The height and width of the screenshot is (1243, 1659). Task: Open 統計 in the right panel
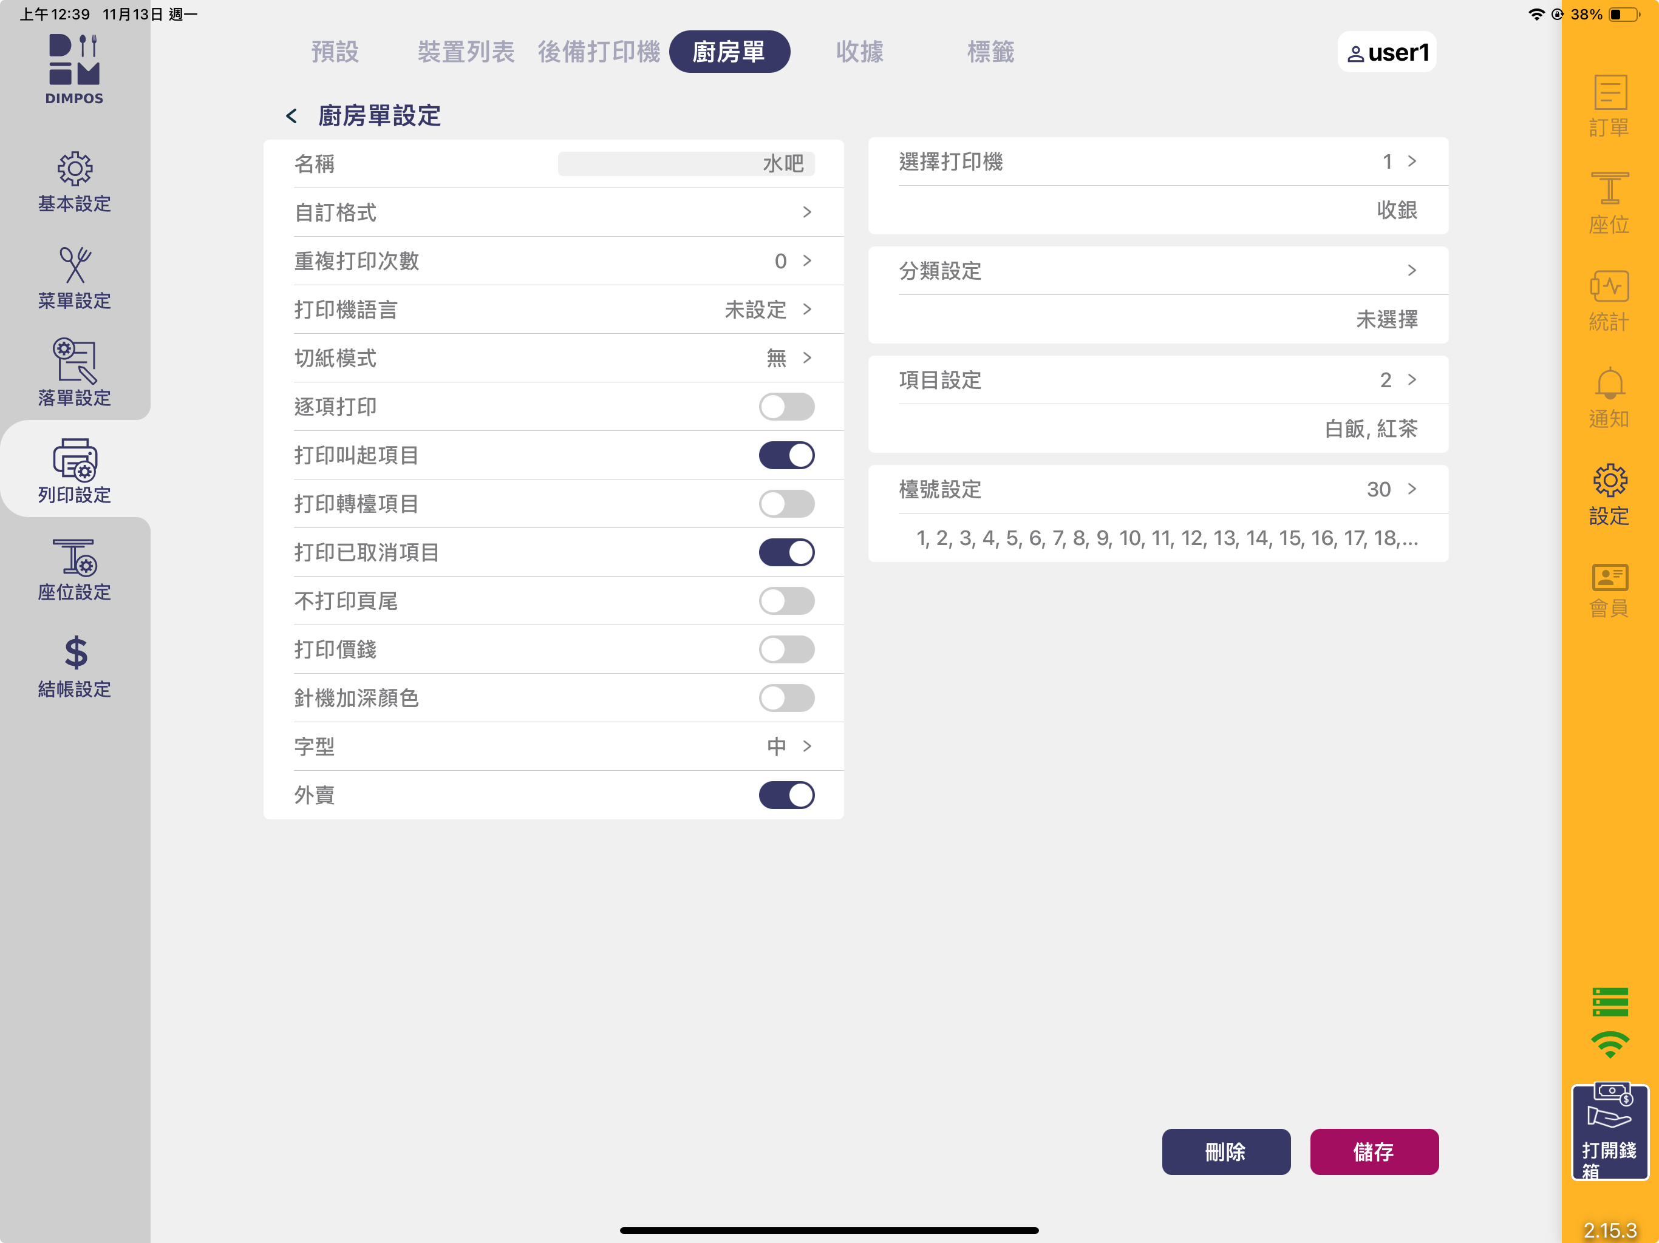click(x=1609, y=300)
